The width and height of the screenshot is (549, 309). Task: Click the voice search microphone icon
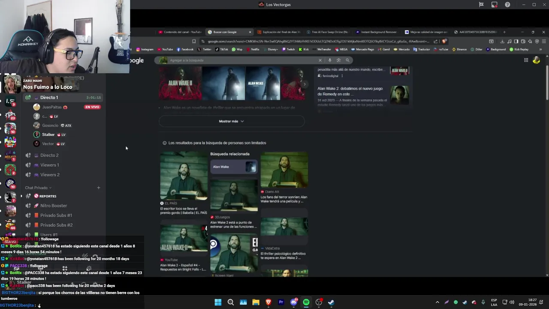[330, 61]
